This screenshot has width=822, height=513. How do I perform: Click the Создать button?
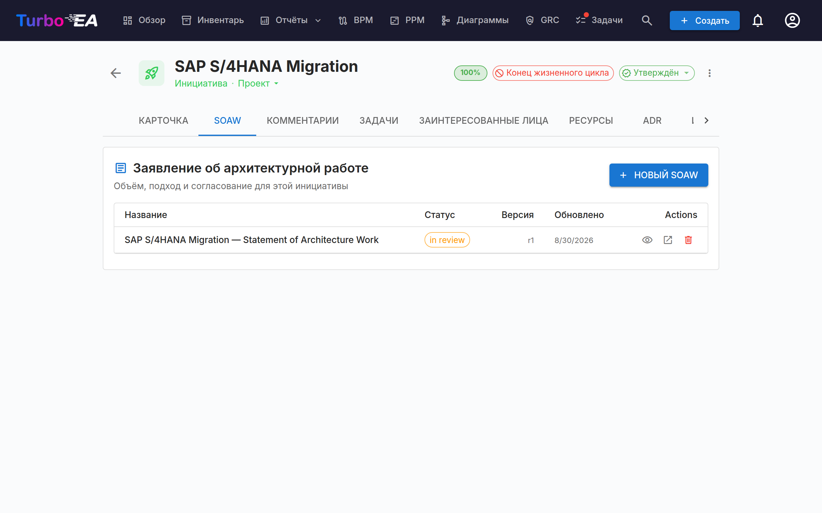click(x=704, y=20)
